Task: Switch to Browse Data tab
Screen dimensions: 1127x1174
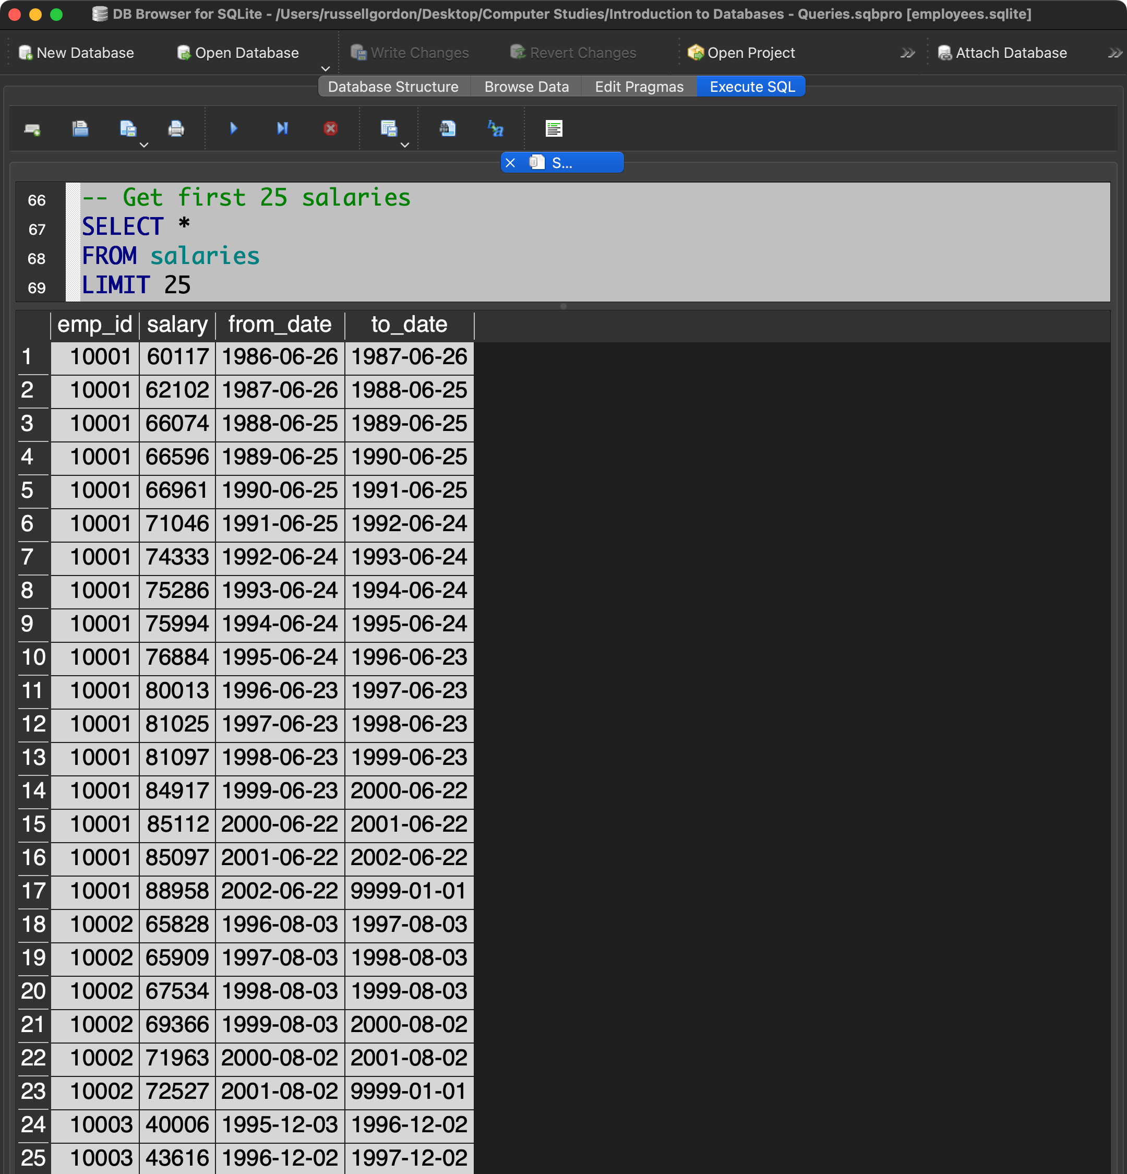Action: 526,87
